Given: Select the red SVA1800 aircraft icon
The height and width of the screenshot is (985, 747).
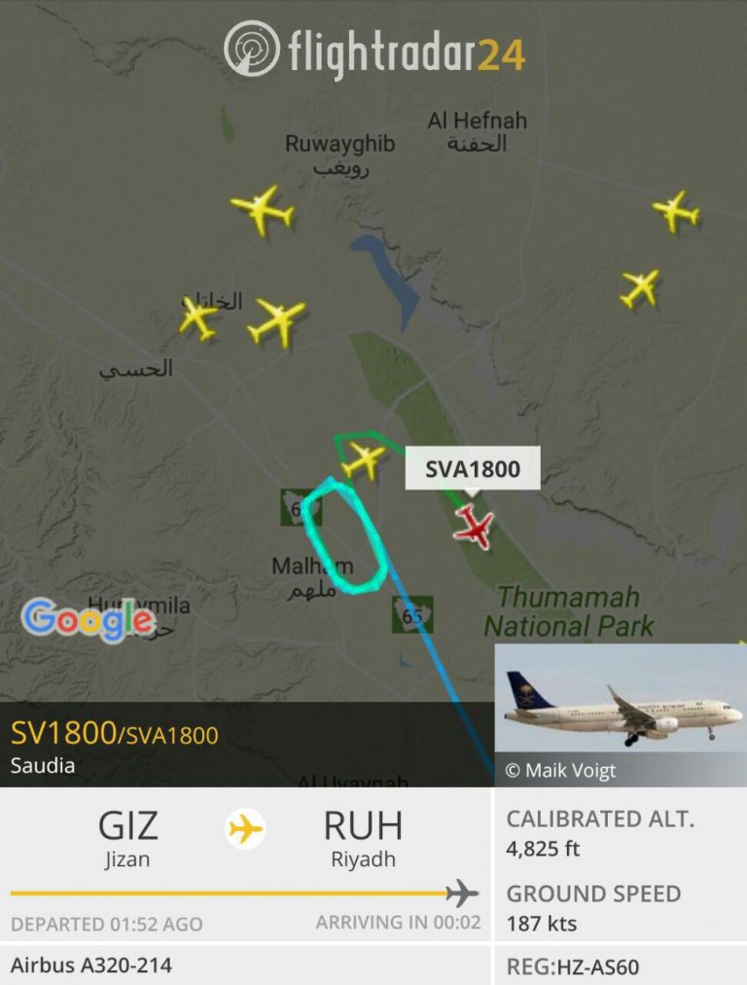Looking at the screenshot, I should click(473, 527).
